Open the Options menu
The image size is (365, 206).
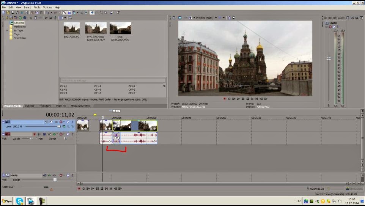pyautogui.click(x=47, y=8)
